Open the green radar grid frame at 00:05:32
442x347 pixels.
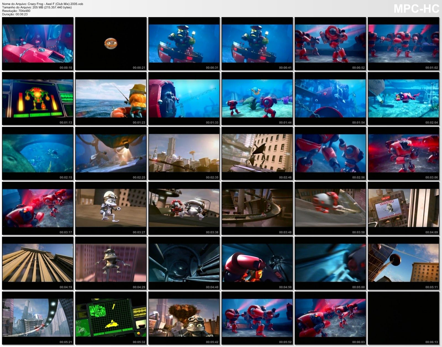coord(111,318)
